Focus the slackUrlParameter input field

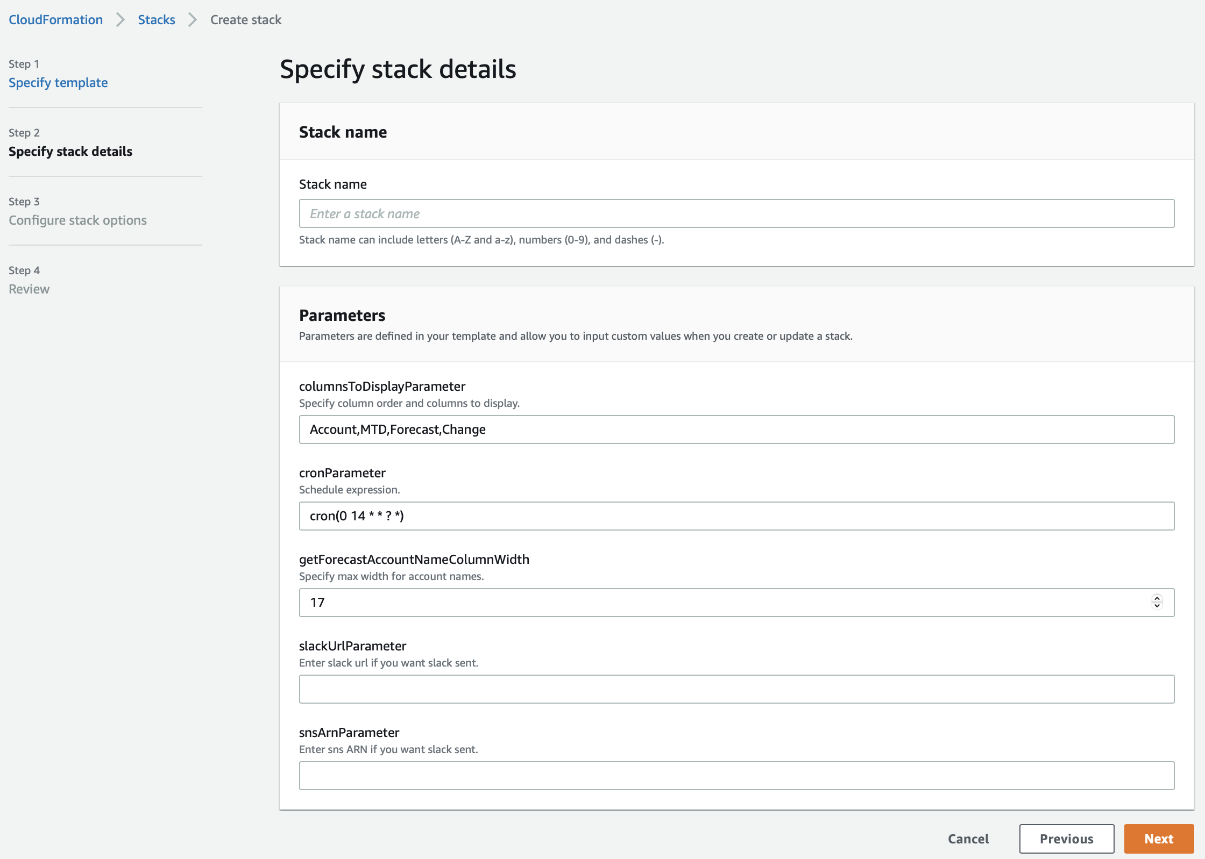click(736, 689)
